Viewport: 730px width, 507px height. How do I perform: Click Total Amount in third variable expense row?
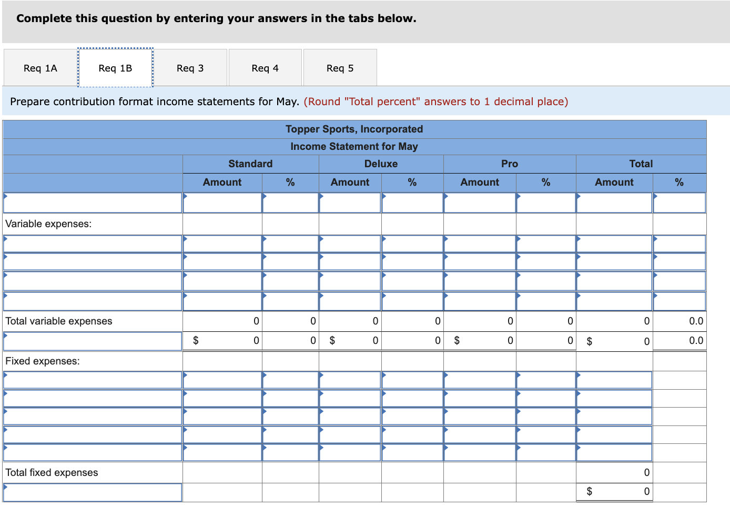[x=614, y=281]
